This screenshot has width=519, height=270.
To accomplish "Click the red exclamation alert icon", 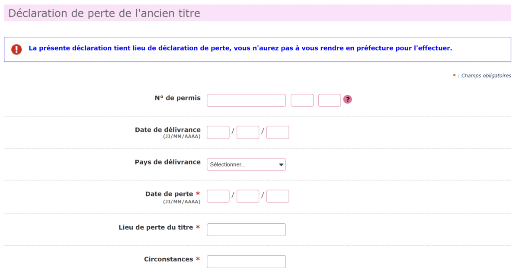I will click(16, 49).
